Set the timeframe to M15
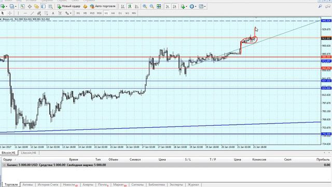The height and width of the screenshot is (187, 332). pyautogui.click(x=92, y=13)
